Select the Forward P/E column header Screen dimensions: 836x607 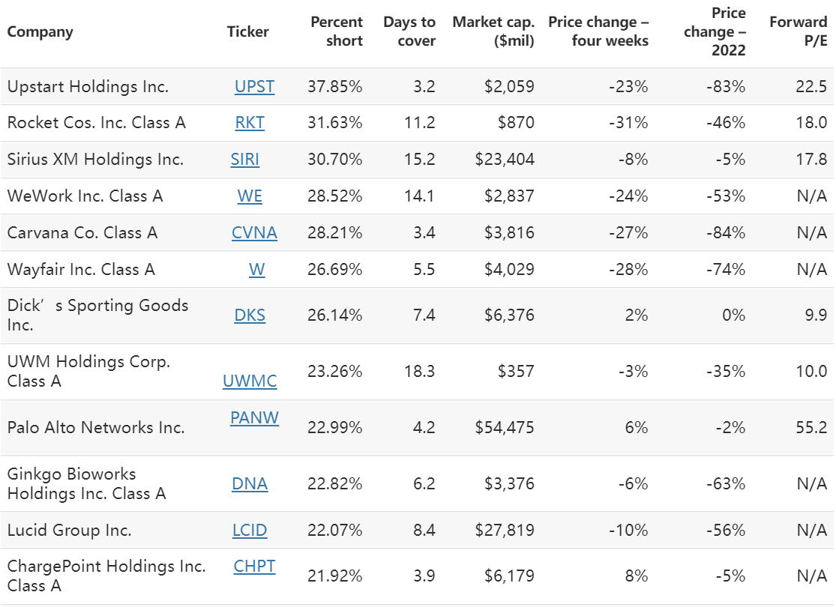pos(798,31)
